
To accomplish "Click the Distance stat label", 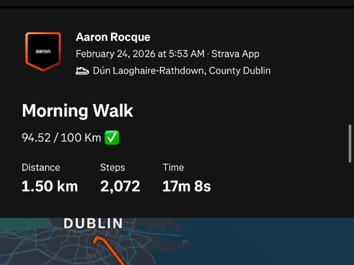I will tap(41, 167).
